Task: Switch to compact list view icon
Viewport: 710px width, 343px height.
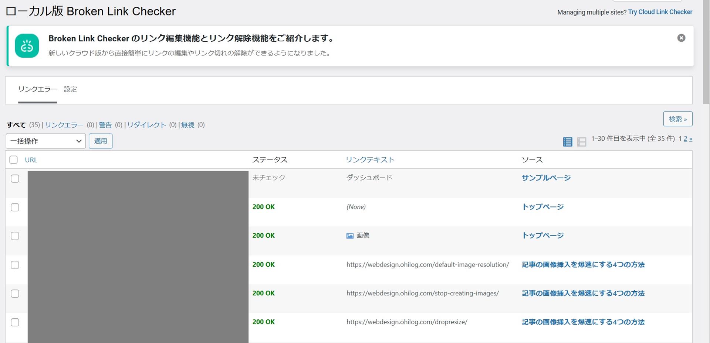Action: point(567,142)
